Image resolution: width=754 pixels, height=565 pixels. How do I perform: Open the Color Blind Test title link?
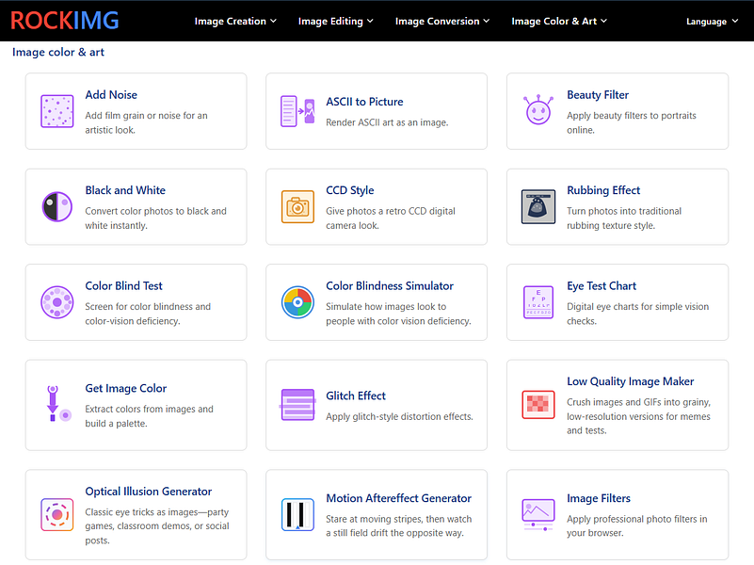[123, 286]
